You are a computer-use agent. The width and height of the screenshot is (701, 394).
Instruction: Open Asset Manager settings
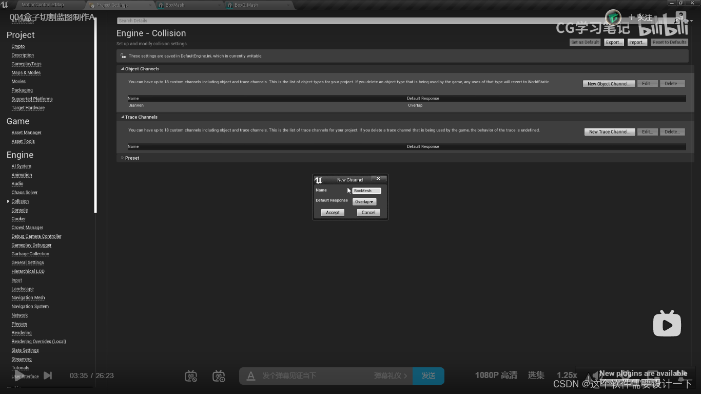click(x=26, y=133)
